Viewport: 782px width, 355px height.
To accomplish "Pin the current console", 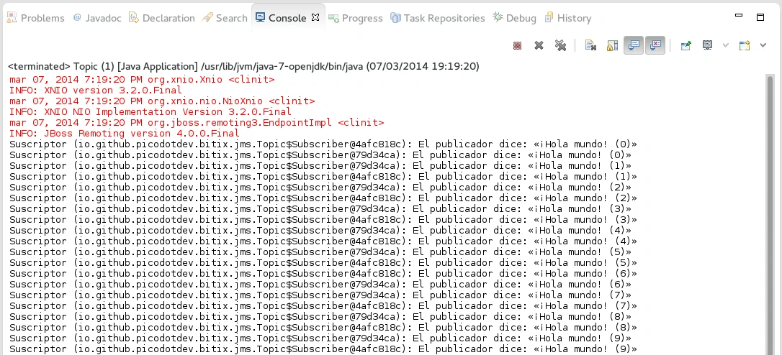I will click(686, 46).
